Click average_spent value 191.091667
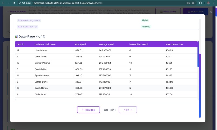Image resolution: width=217 pixels, height=130 pixels. pos(104,57)
